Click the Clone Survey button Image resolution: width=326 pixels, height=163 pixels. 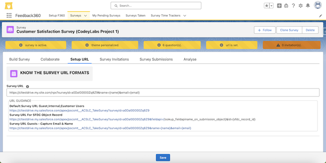click(x=289, y=30)
